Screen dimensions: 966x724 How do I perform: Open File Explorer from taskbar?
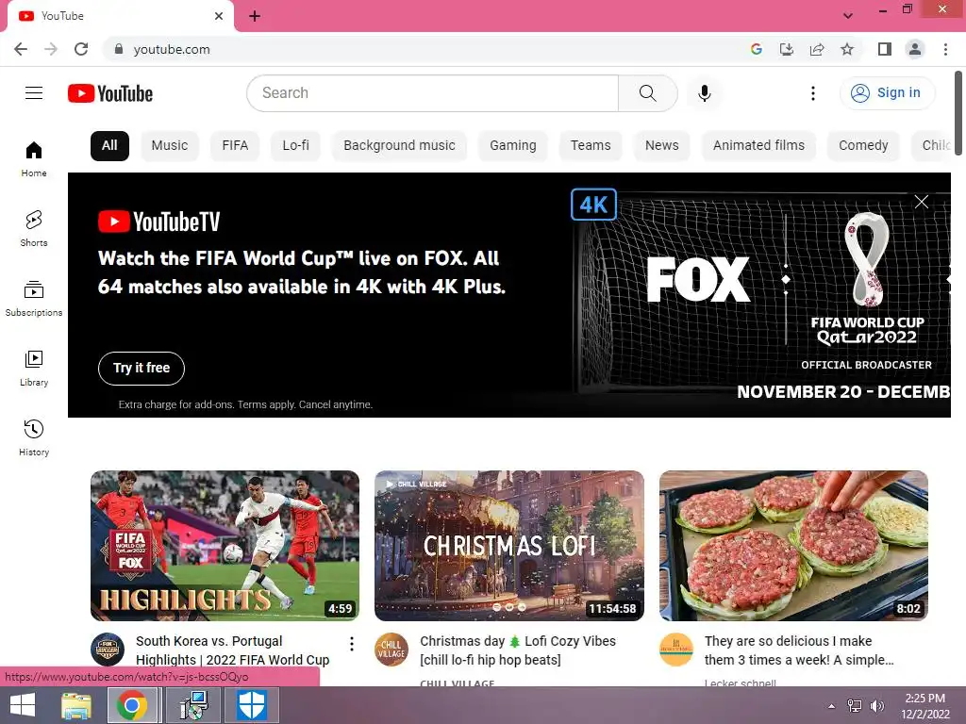(x=75, y=705)
